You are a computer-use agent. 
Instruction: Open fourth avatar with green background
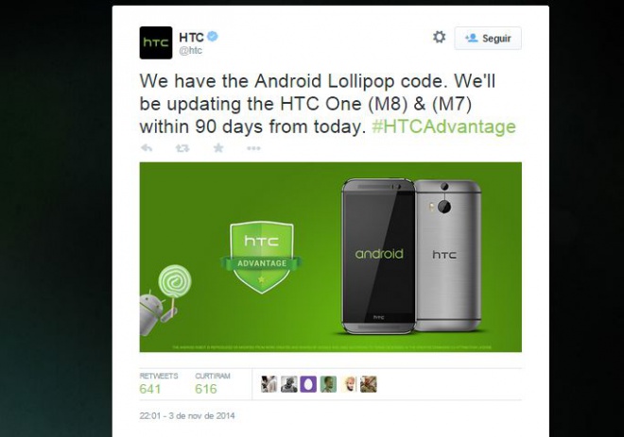pos(328,384)
